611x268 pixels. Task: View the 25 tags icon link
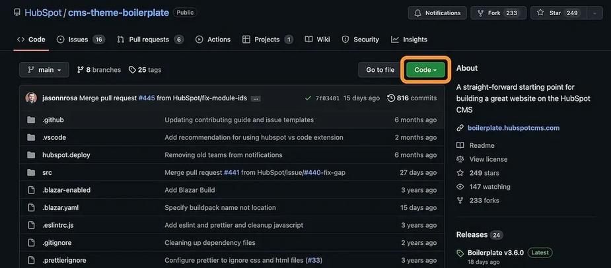(x=132, y=70)
